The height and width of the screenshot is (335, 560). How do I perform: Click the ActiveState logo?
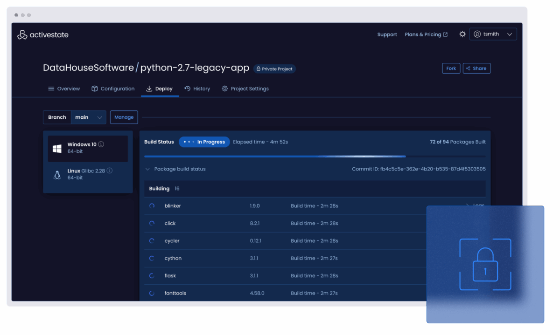click(x=43, y=35)
